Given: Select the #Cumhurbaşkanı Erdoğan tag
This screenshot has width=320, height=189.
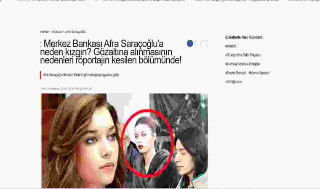Looking at the screenshot, I should 243,64.
